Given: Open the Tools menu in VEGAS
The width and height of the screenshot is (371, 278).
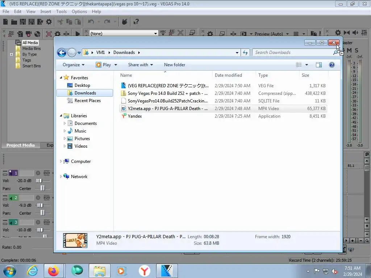Looking at the screenshot, I should coord(61,12).
